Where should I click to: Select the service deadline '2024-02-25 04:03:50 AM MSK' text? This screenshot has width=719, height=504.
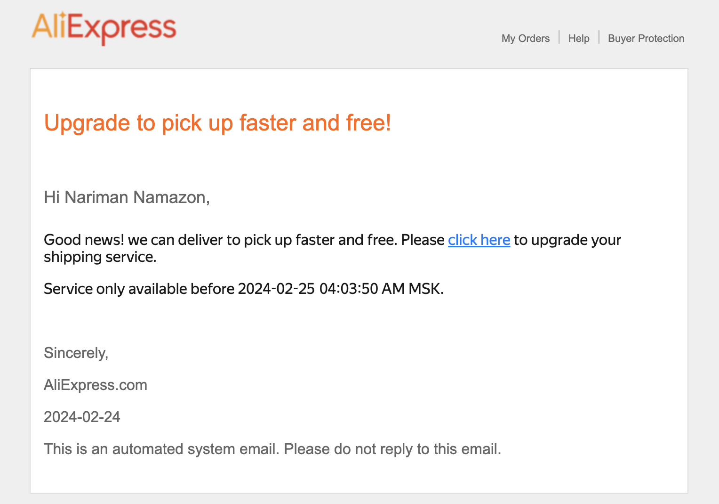coord(341,289)
